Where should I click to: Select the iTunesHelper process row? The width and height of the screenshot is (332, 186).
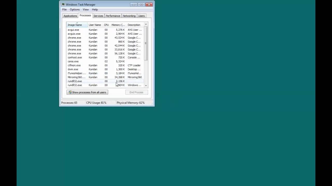pos(105,73)
